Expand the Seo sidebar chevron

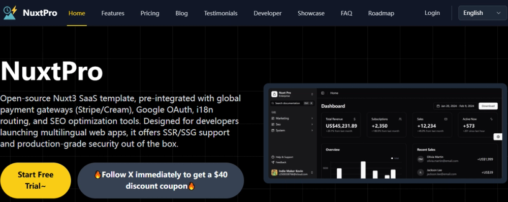click(312, 124)
